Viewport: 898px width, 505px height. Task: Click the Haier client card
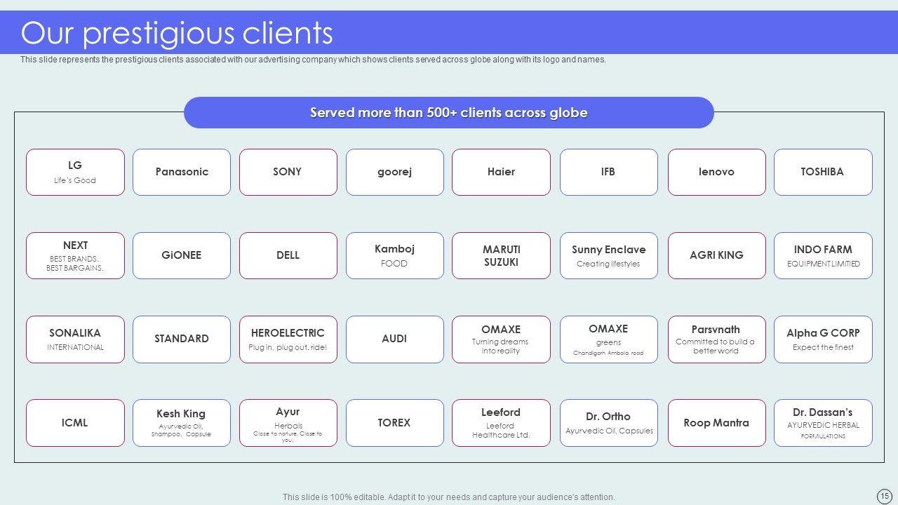501,172
